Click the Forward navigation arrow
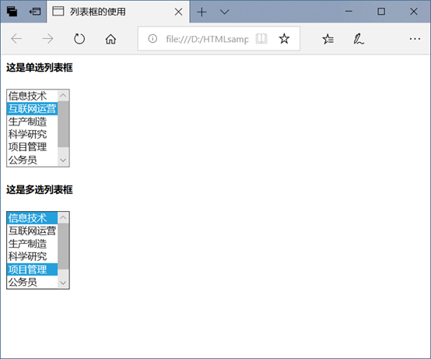This screenshot has width=431, height=359. (x=47, y=39)
